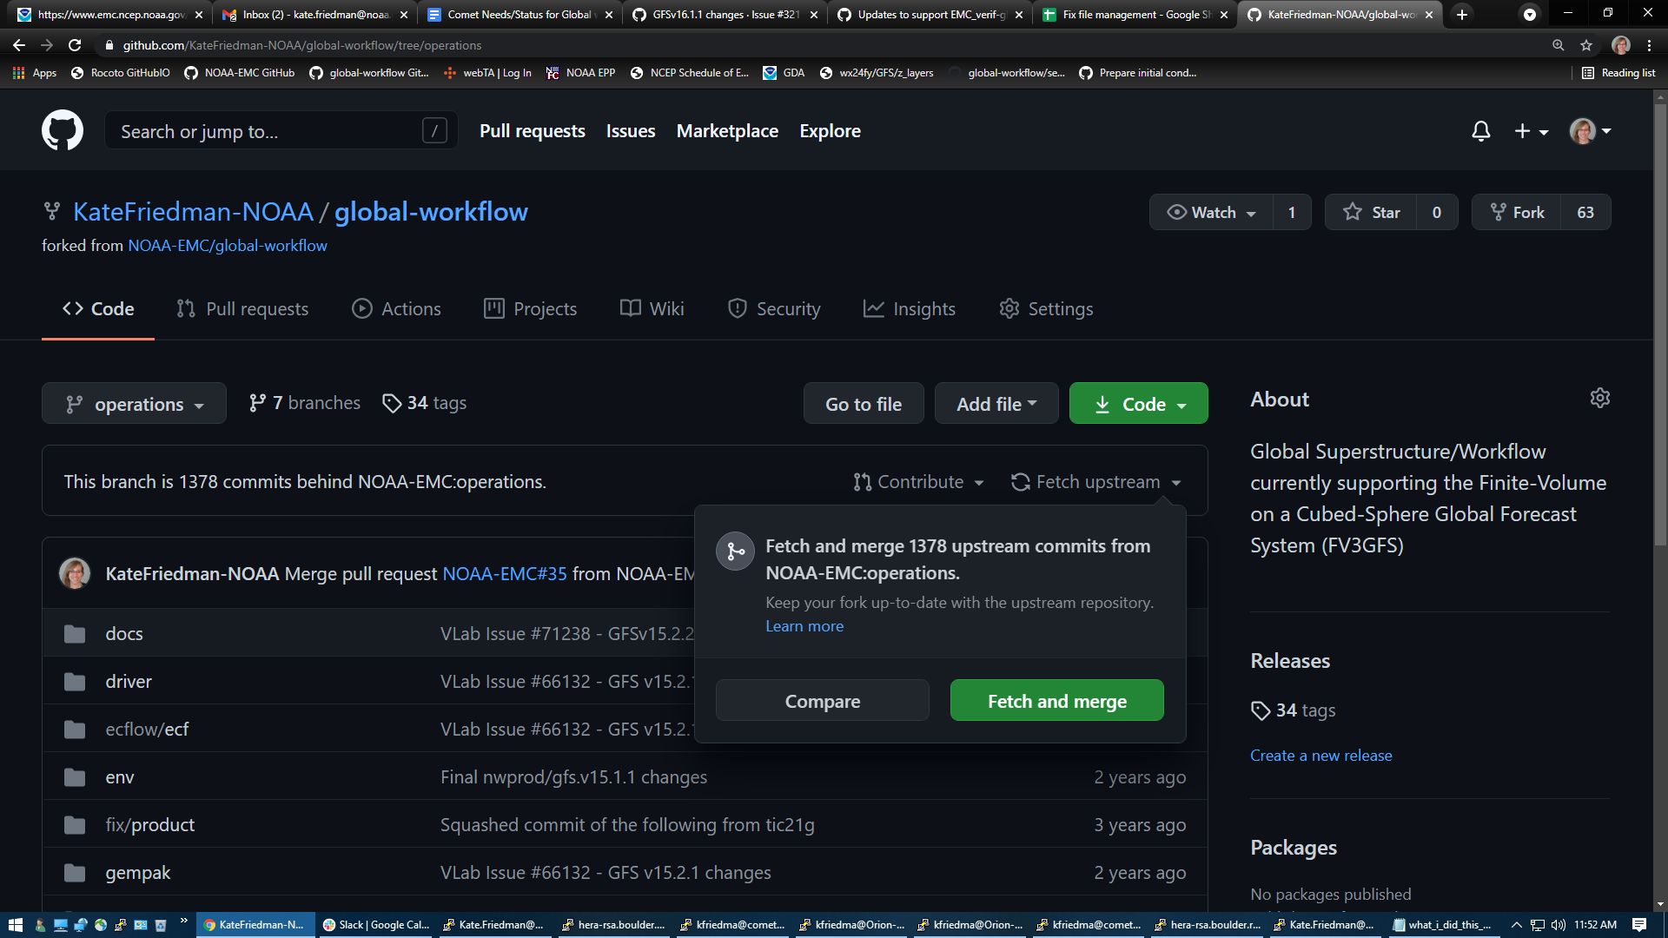
Task: Open the Apps bookmark shortcut
Action: coord(35,73)
